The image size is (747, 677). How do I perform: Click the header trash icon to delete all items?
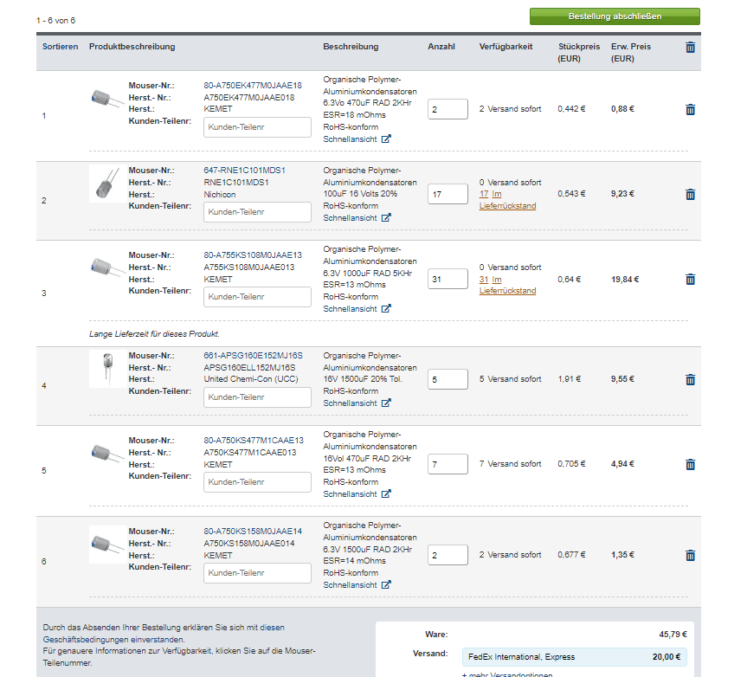coord(690,47)
